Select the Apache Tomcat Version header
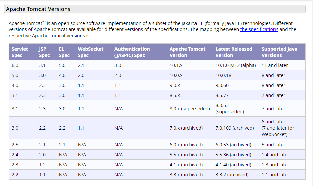 tap(187, 52)
